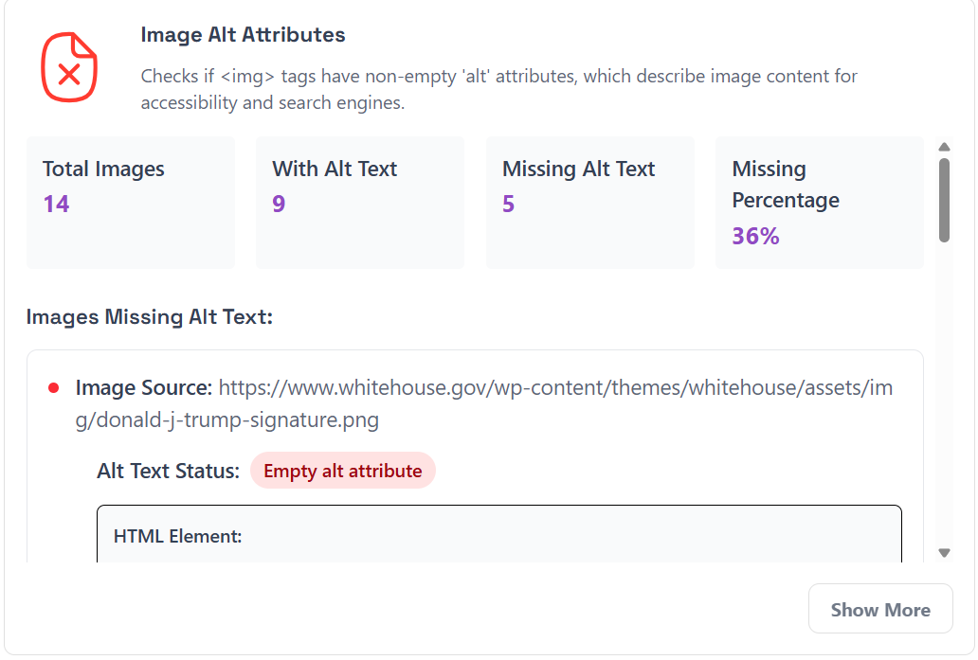The image size is (978, 660).
Task: Click the red bullet beside Image Source
Action: (54, 388)
